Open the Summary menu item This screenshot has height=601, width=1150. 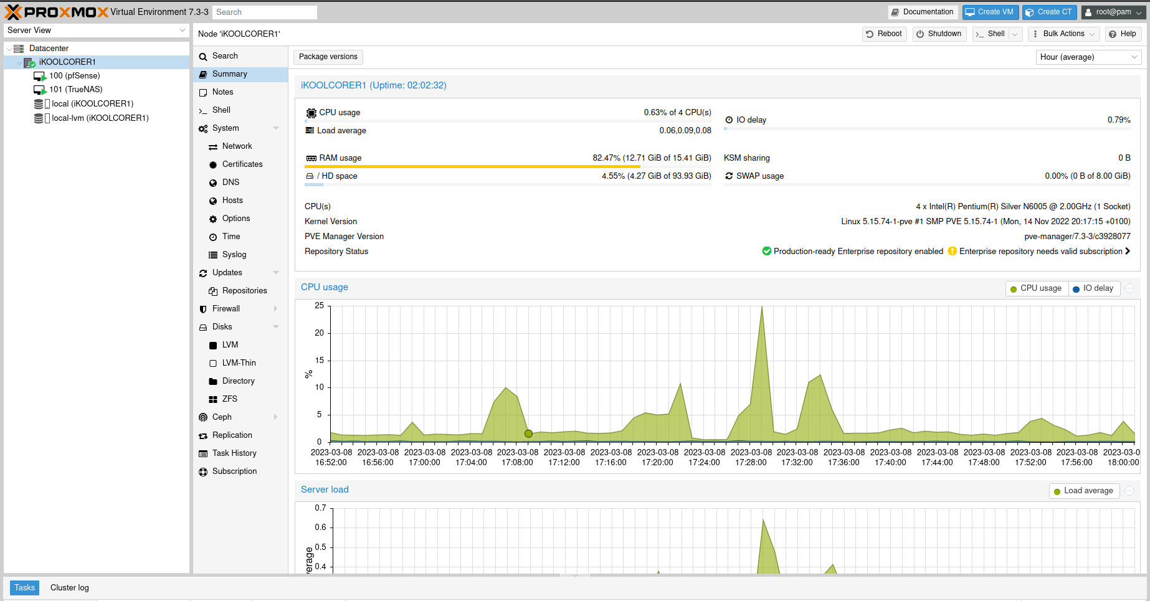pos(240,74)
